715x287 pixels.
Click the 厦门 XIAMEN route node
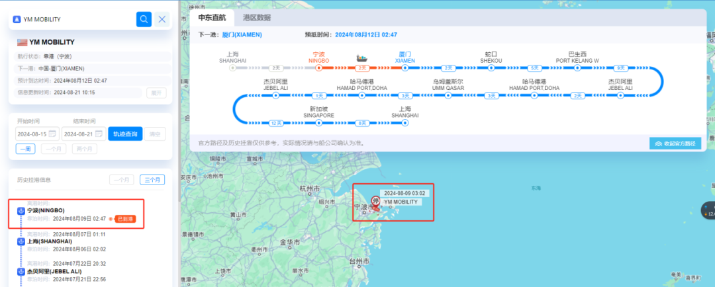(405, 68)
